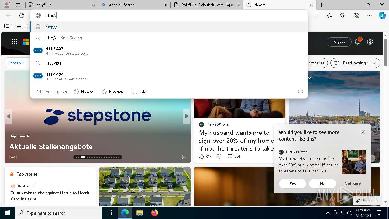
Task: Open address bar search settings gear
Action: 301,92
